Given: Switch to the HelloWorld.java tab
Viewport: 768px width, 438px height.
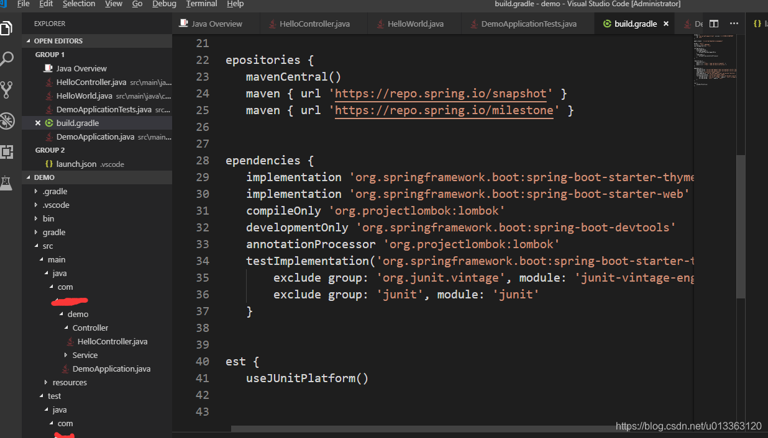Looking at the screenshot, I should coord(415,24).
